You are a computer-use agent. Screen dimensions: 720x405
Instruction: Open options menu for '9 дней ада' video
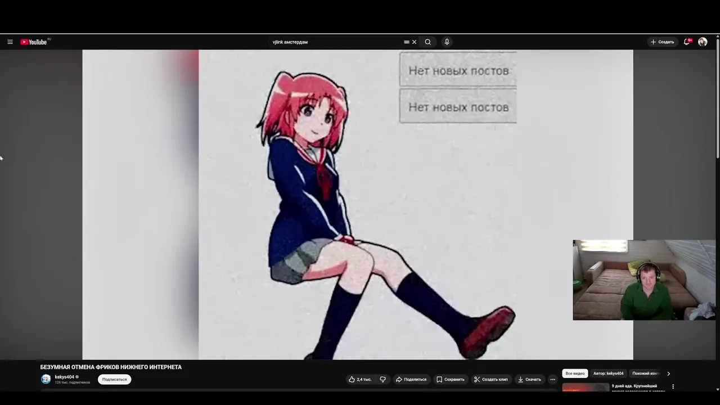[673, 387]
